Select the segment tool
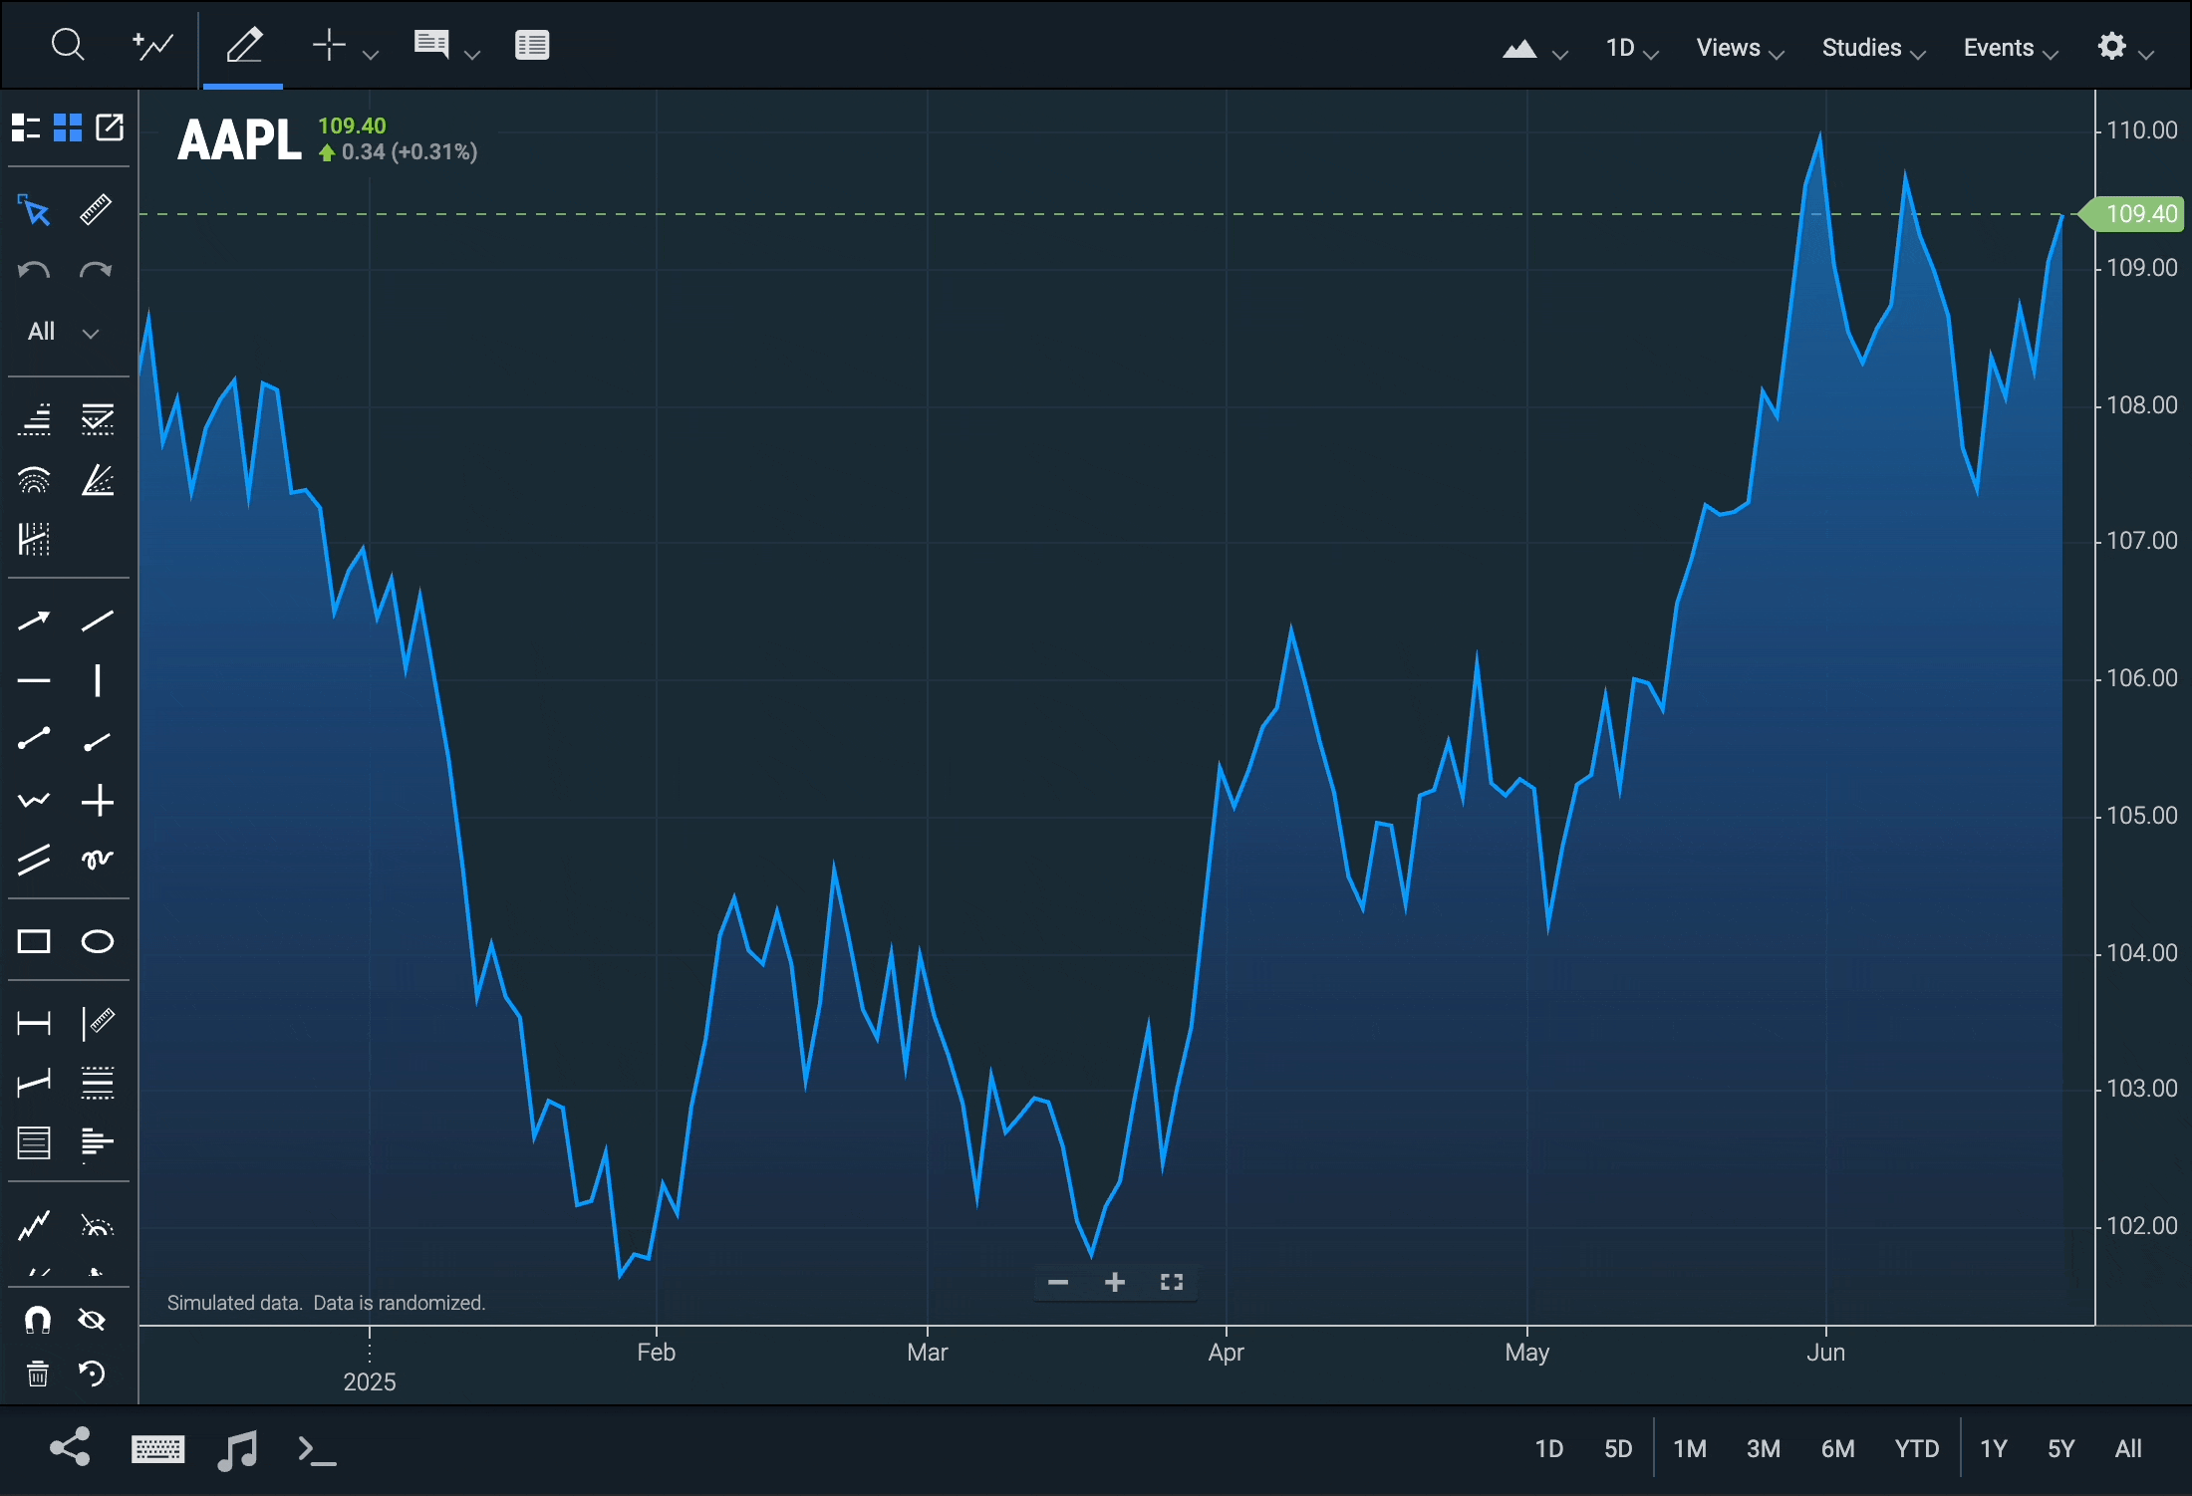 click(34, 739)
